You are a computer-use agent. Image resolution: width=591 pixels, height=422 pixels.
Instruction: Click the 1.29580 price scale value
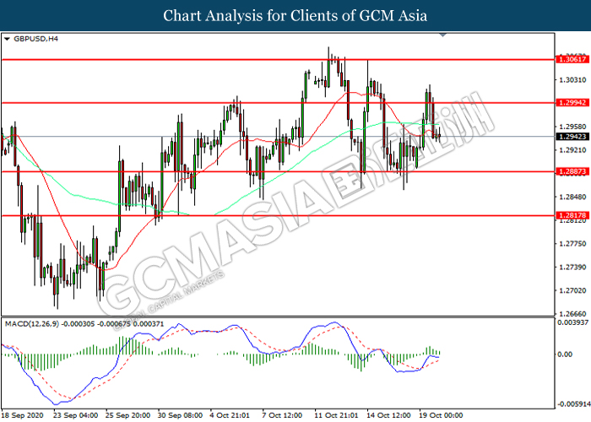[x=572, y=127]
